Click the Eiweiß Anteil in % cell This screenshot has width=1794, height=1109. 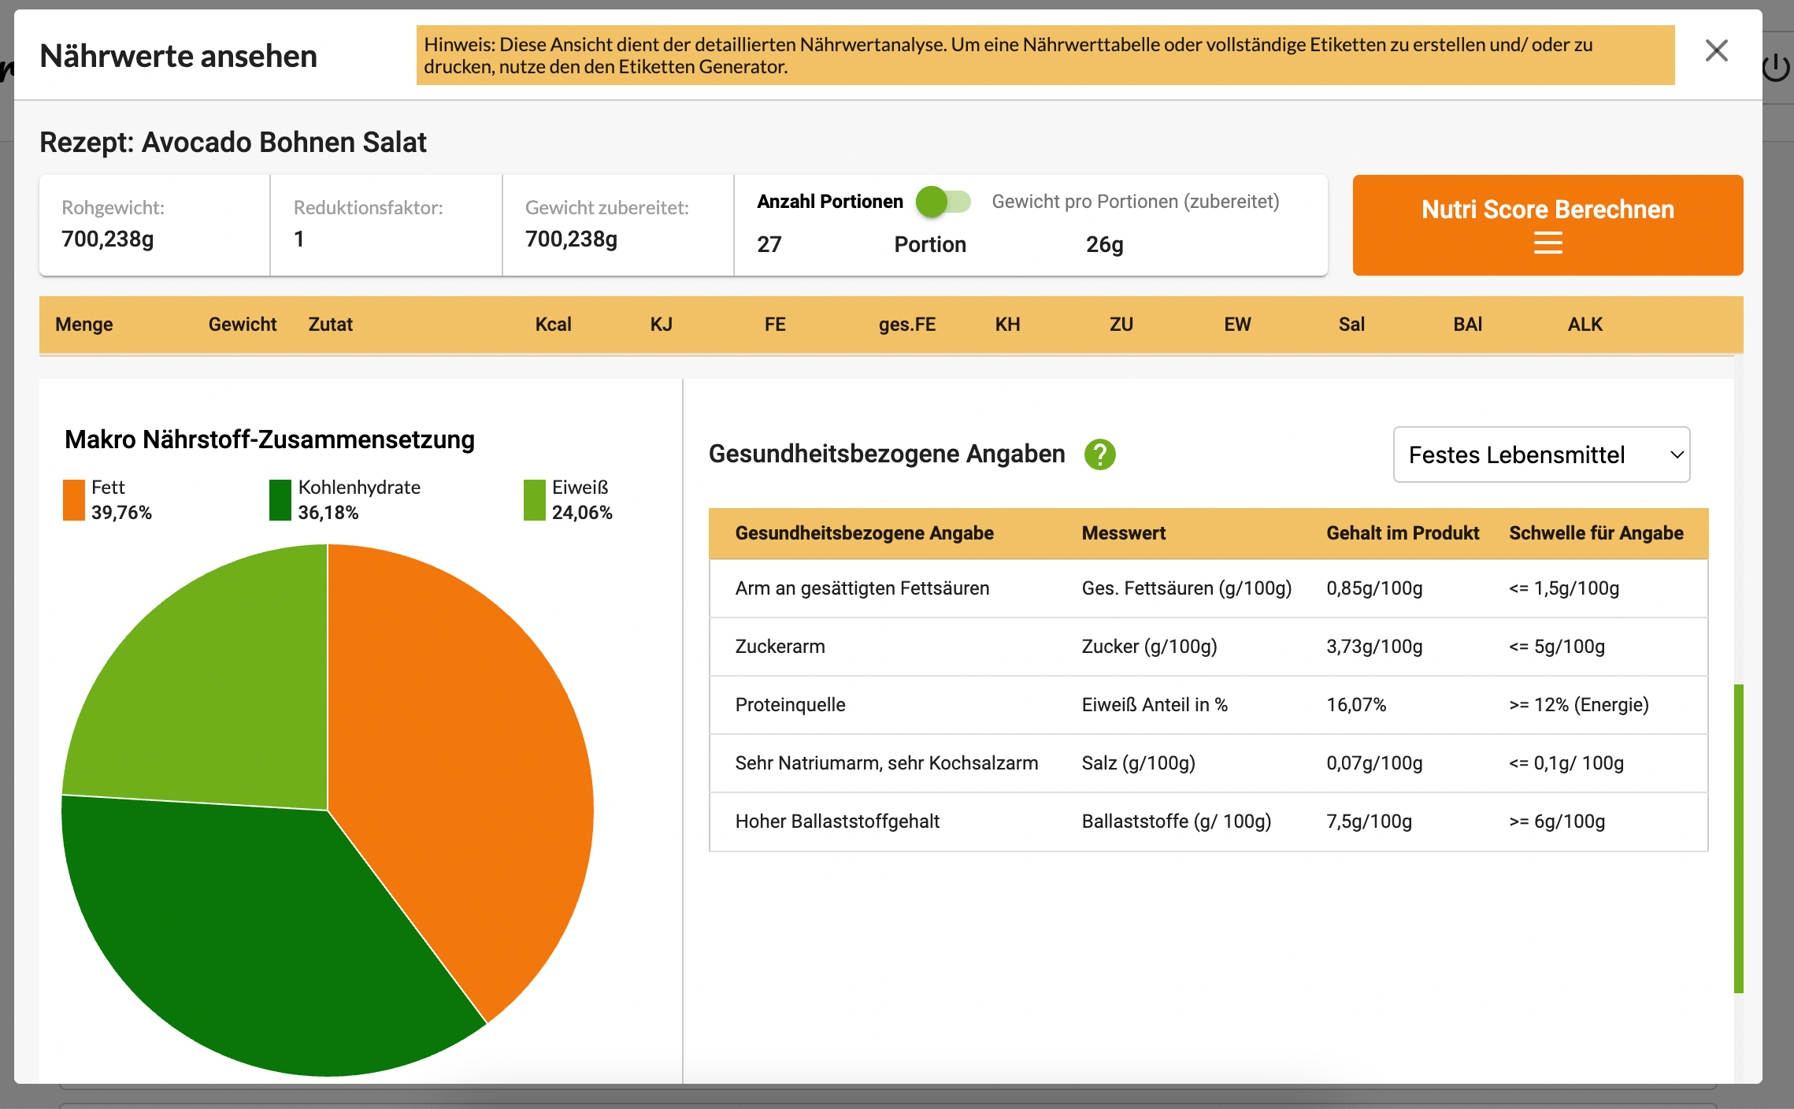coord(1155,705)
